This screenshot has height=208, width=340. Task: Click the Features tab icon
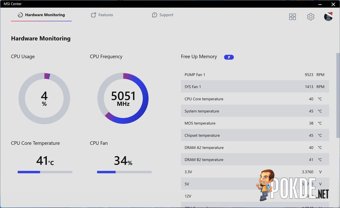point(93,15)
